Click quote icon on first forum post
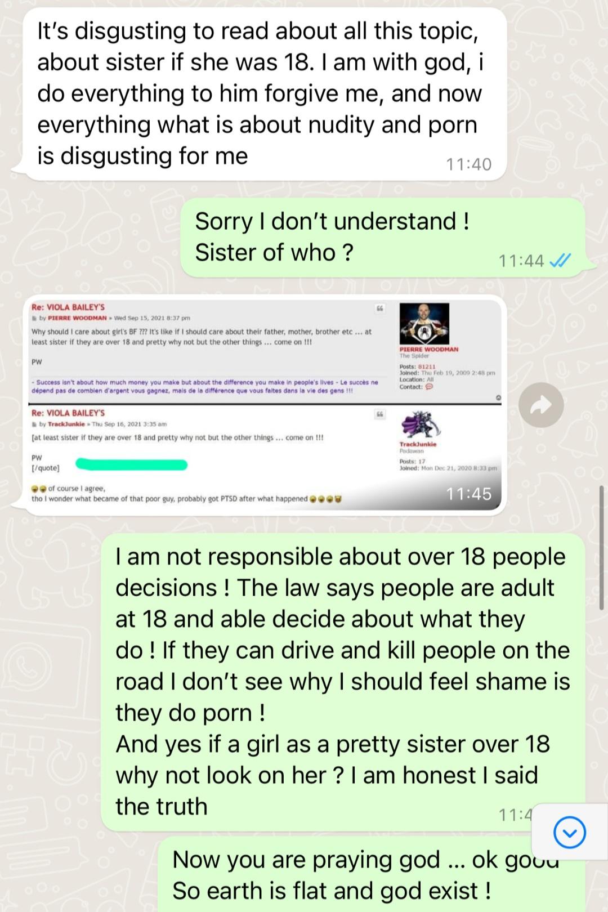The width and height of the screenshot is (608, 912). [x=380, y=309]
